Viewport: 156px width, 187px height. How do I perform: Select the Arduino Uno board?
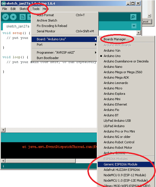[126, 56]
